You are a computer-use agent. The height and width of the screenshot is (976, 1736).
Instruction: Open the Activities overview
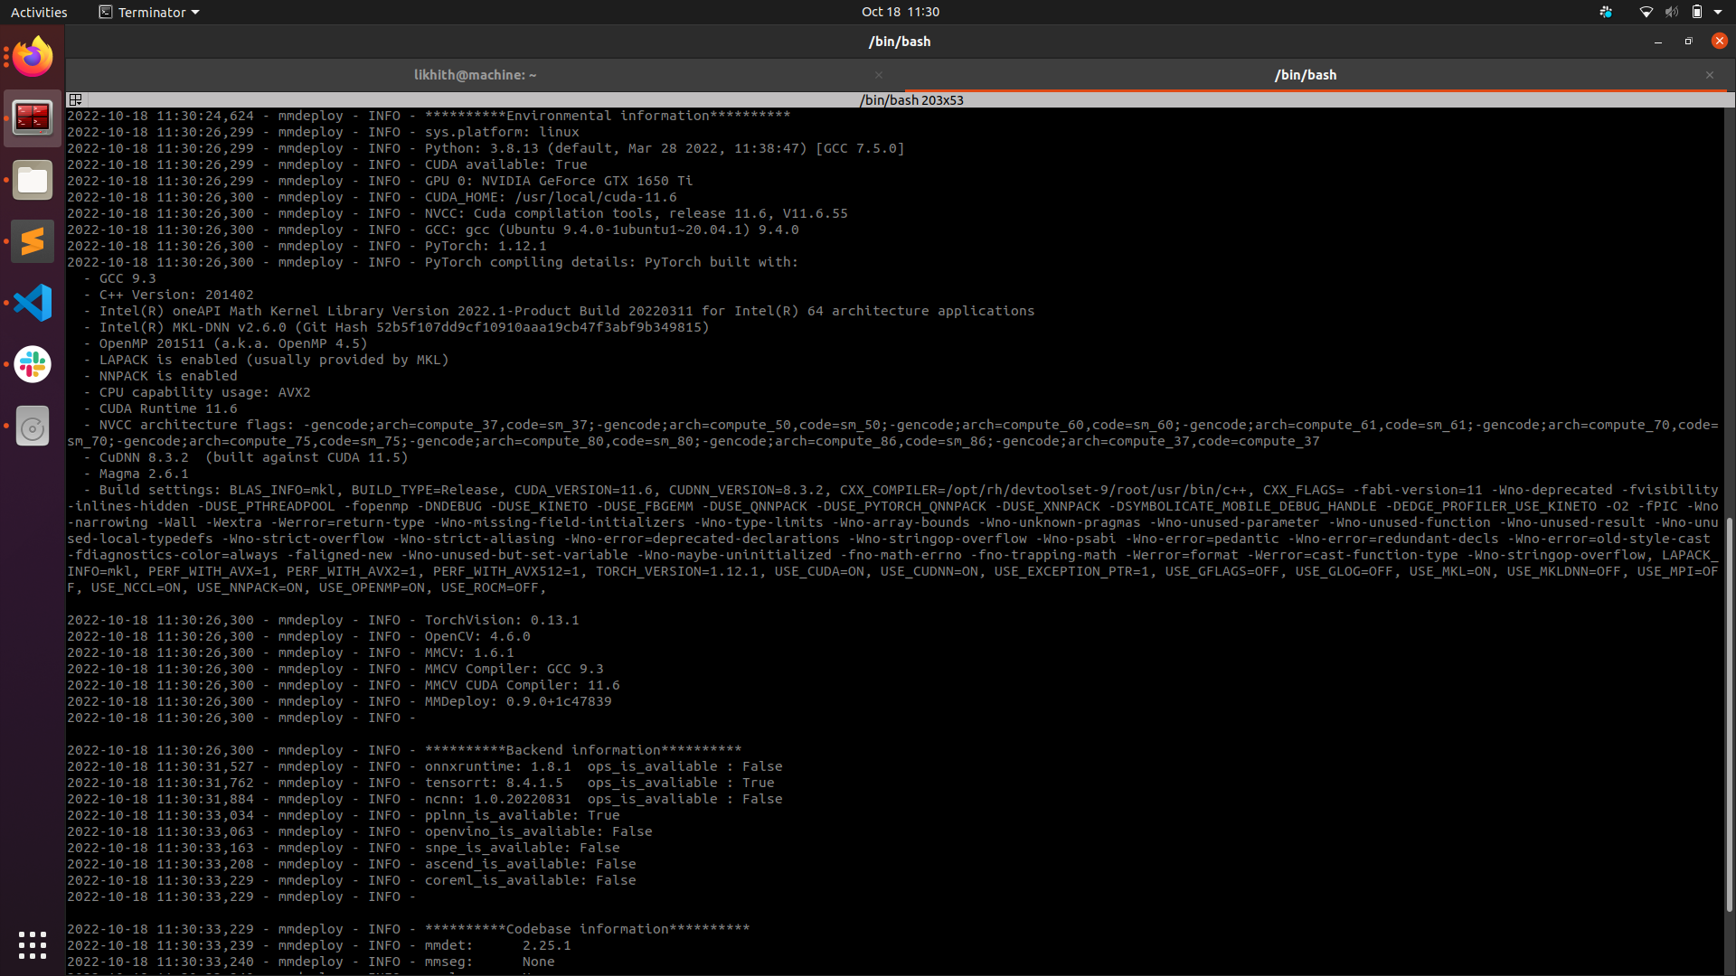[x=39, y=12]
